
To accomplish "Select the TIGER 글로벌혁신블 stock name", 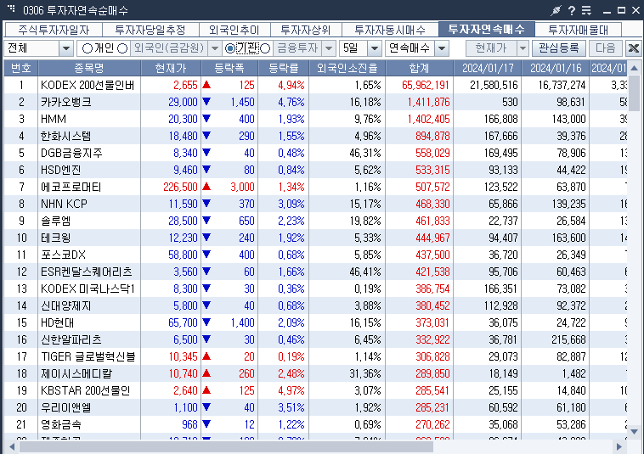I will [88, 356].
